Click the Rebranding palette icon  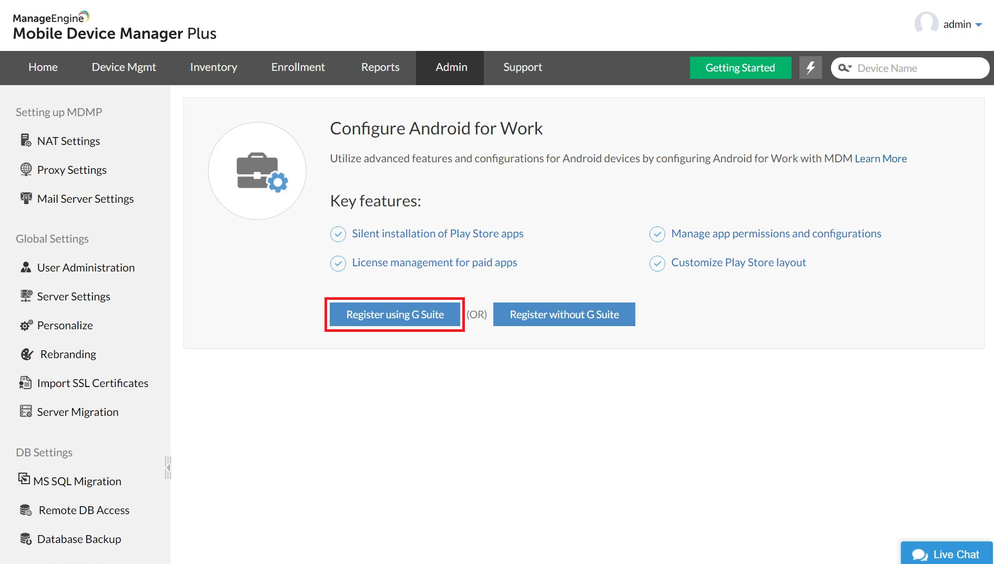point(27,354)
